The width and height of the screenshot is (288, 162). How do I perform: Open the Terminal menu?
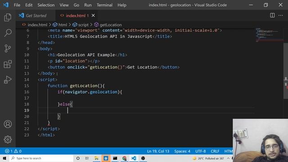104,5
